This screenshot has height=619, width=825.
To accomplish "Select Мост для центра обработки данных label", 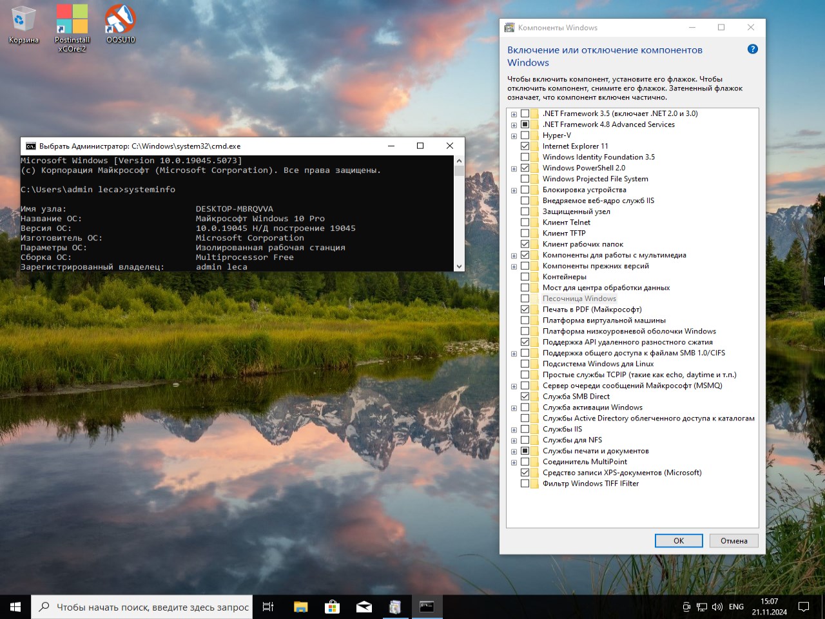I will [x=606, y=288].
